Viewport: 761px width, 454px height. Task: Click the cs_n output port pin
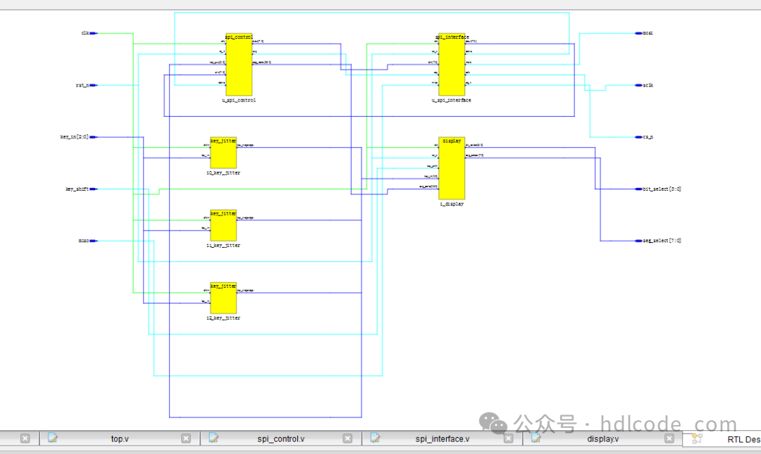point(638,137)
